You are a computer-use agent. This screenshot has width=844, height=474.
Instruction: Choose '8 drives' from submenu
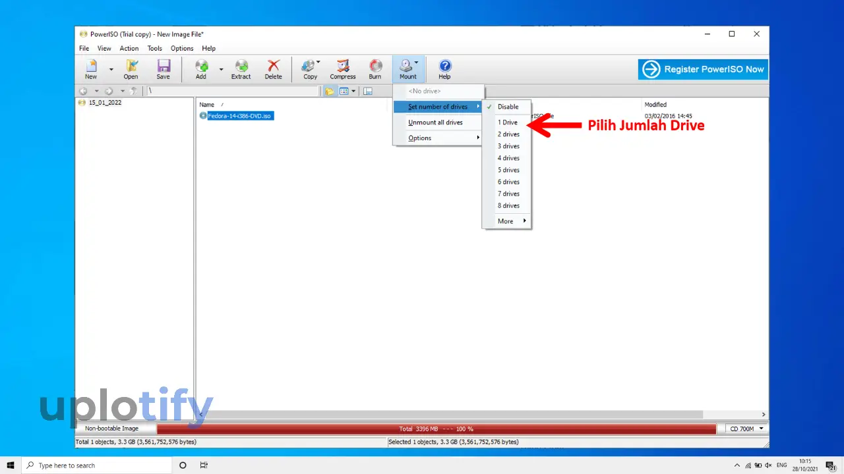click(x=506, y=205)
